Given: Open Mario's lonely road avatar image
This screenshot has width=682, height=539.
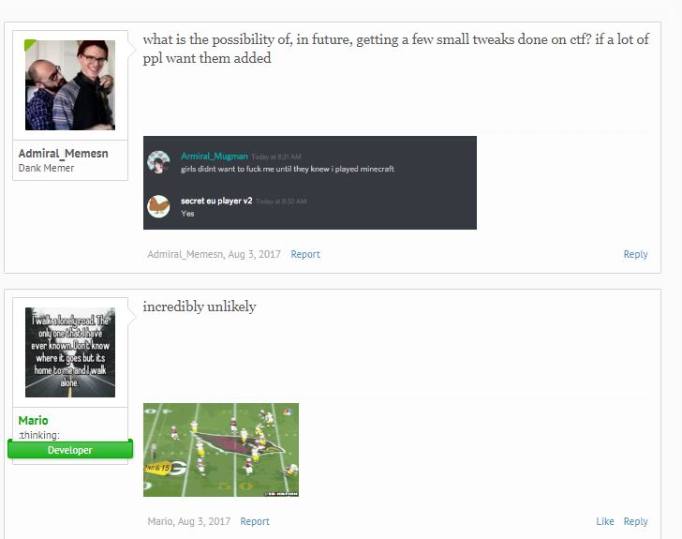Looking at the screenshot, I should [70, 352].
